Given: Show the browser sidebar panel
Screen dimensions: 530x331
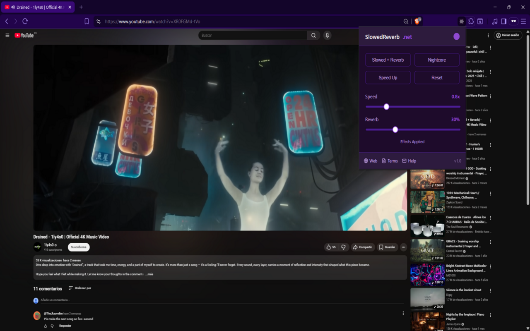Looking at the screenshot, I should [x=504, y=21].
